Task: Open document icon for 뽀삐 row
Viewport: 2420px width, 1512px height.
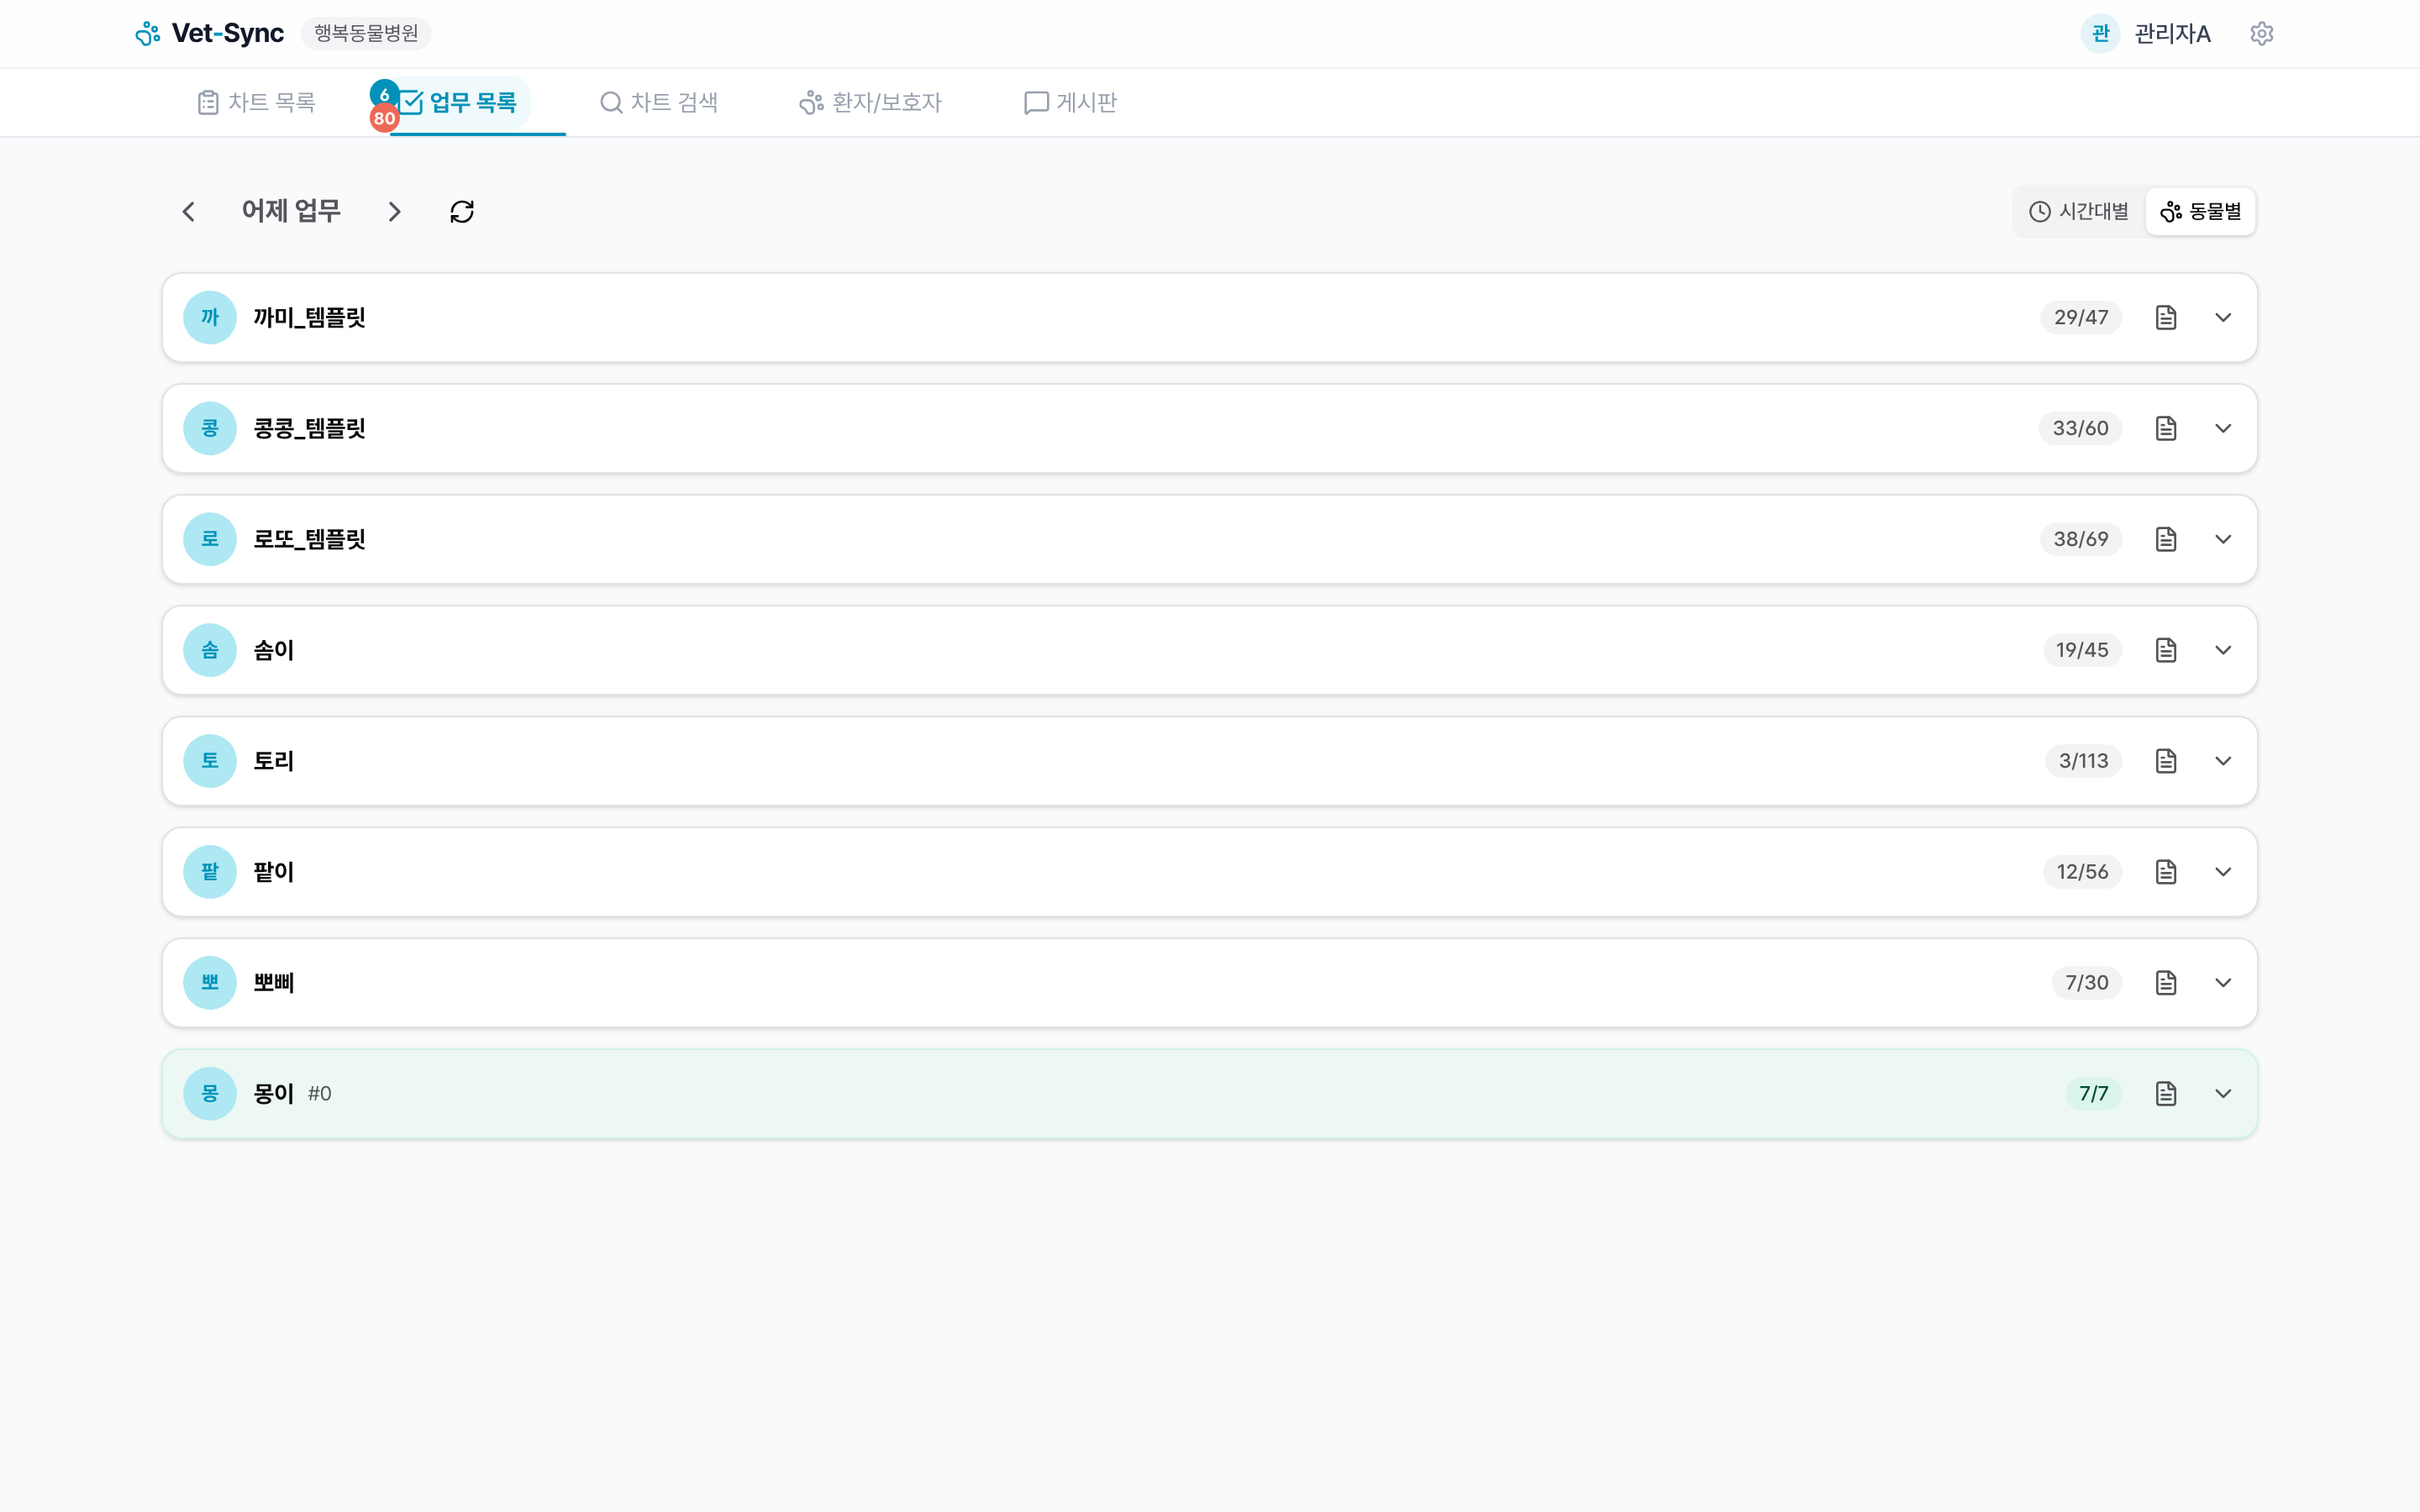Action: pos(2165,983)
